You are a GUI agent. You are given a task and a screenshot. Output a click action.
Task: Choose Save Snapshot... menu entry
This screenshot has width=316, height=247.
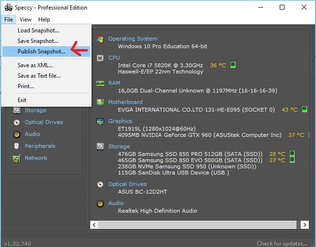(x=46, y=41)
